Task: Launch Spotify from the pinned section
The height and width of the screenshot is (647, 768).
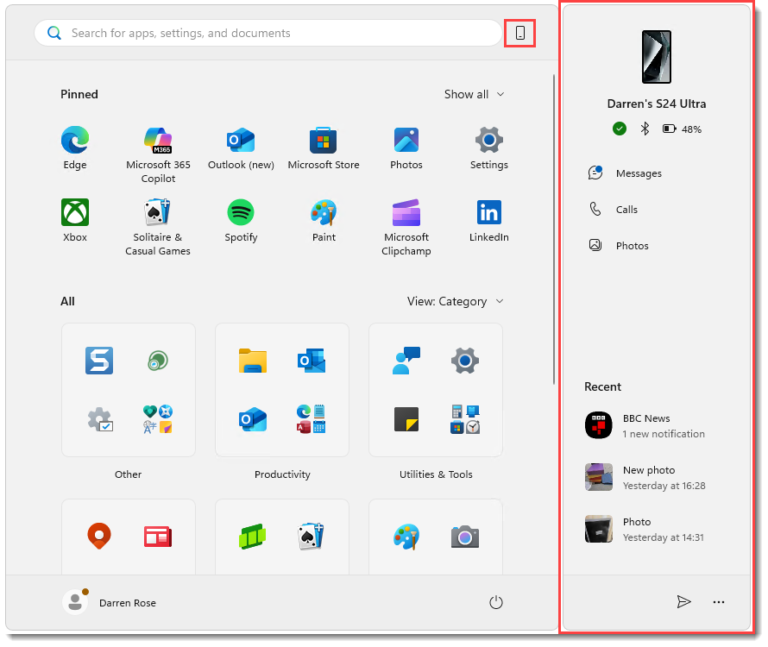Action: (240, 212)
